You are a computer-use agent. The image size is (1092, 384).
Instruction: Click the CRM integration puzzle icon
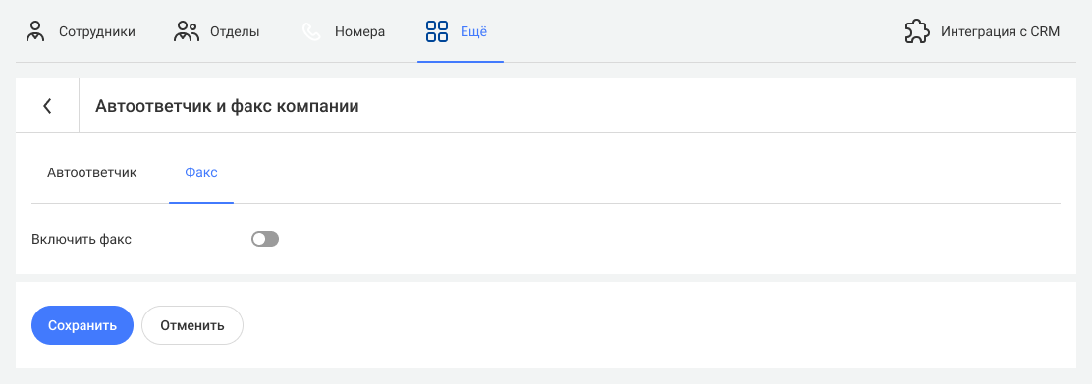click(x=917, y=31)
